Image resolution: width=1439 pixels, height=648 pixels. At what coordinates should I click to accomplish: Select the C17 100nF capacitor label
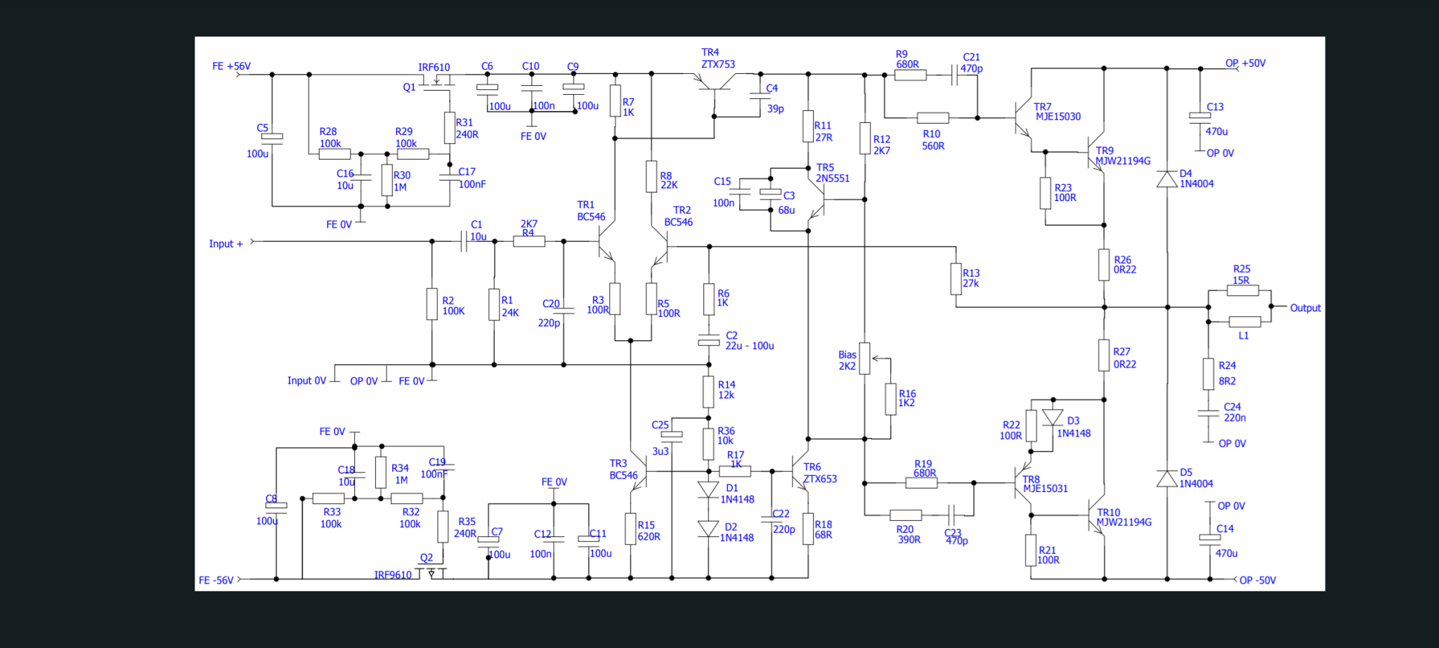471,178
